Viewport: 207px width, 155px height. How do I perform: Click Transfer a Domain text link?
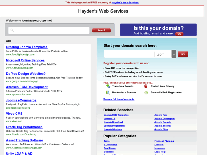point(123,86)
